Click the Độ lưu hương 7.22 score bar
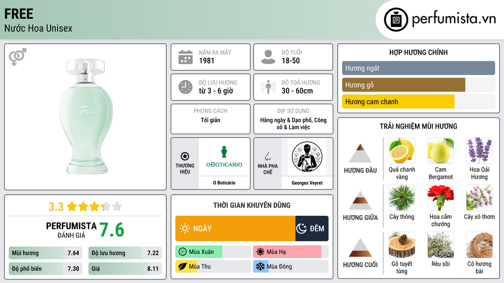 click(x=125, y=253)
